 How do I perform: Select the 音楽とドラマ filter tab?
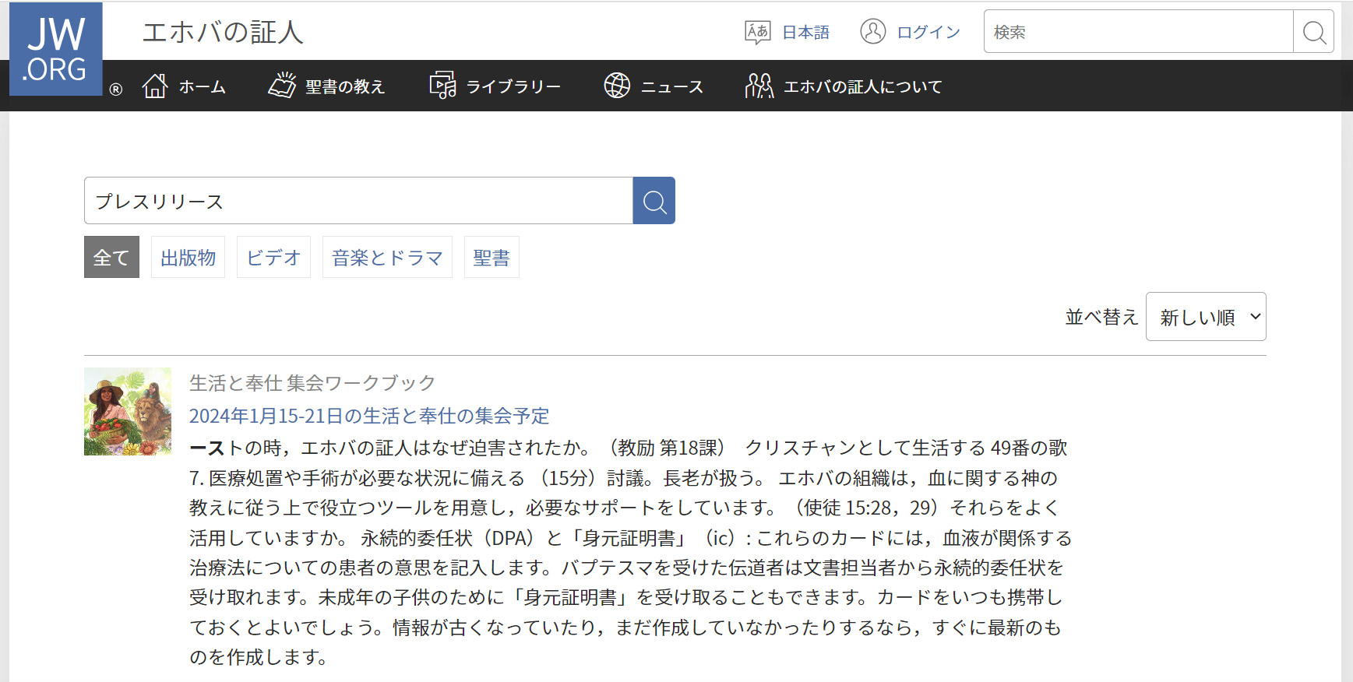point(387,257)
